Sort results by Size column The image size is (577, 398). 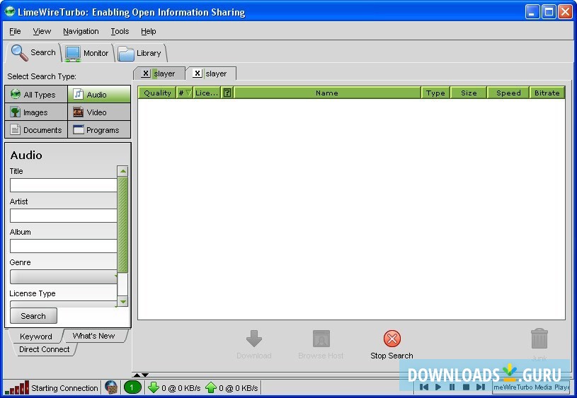pos(469,93)
